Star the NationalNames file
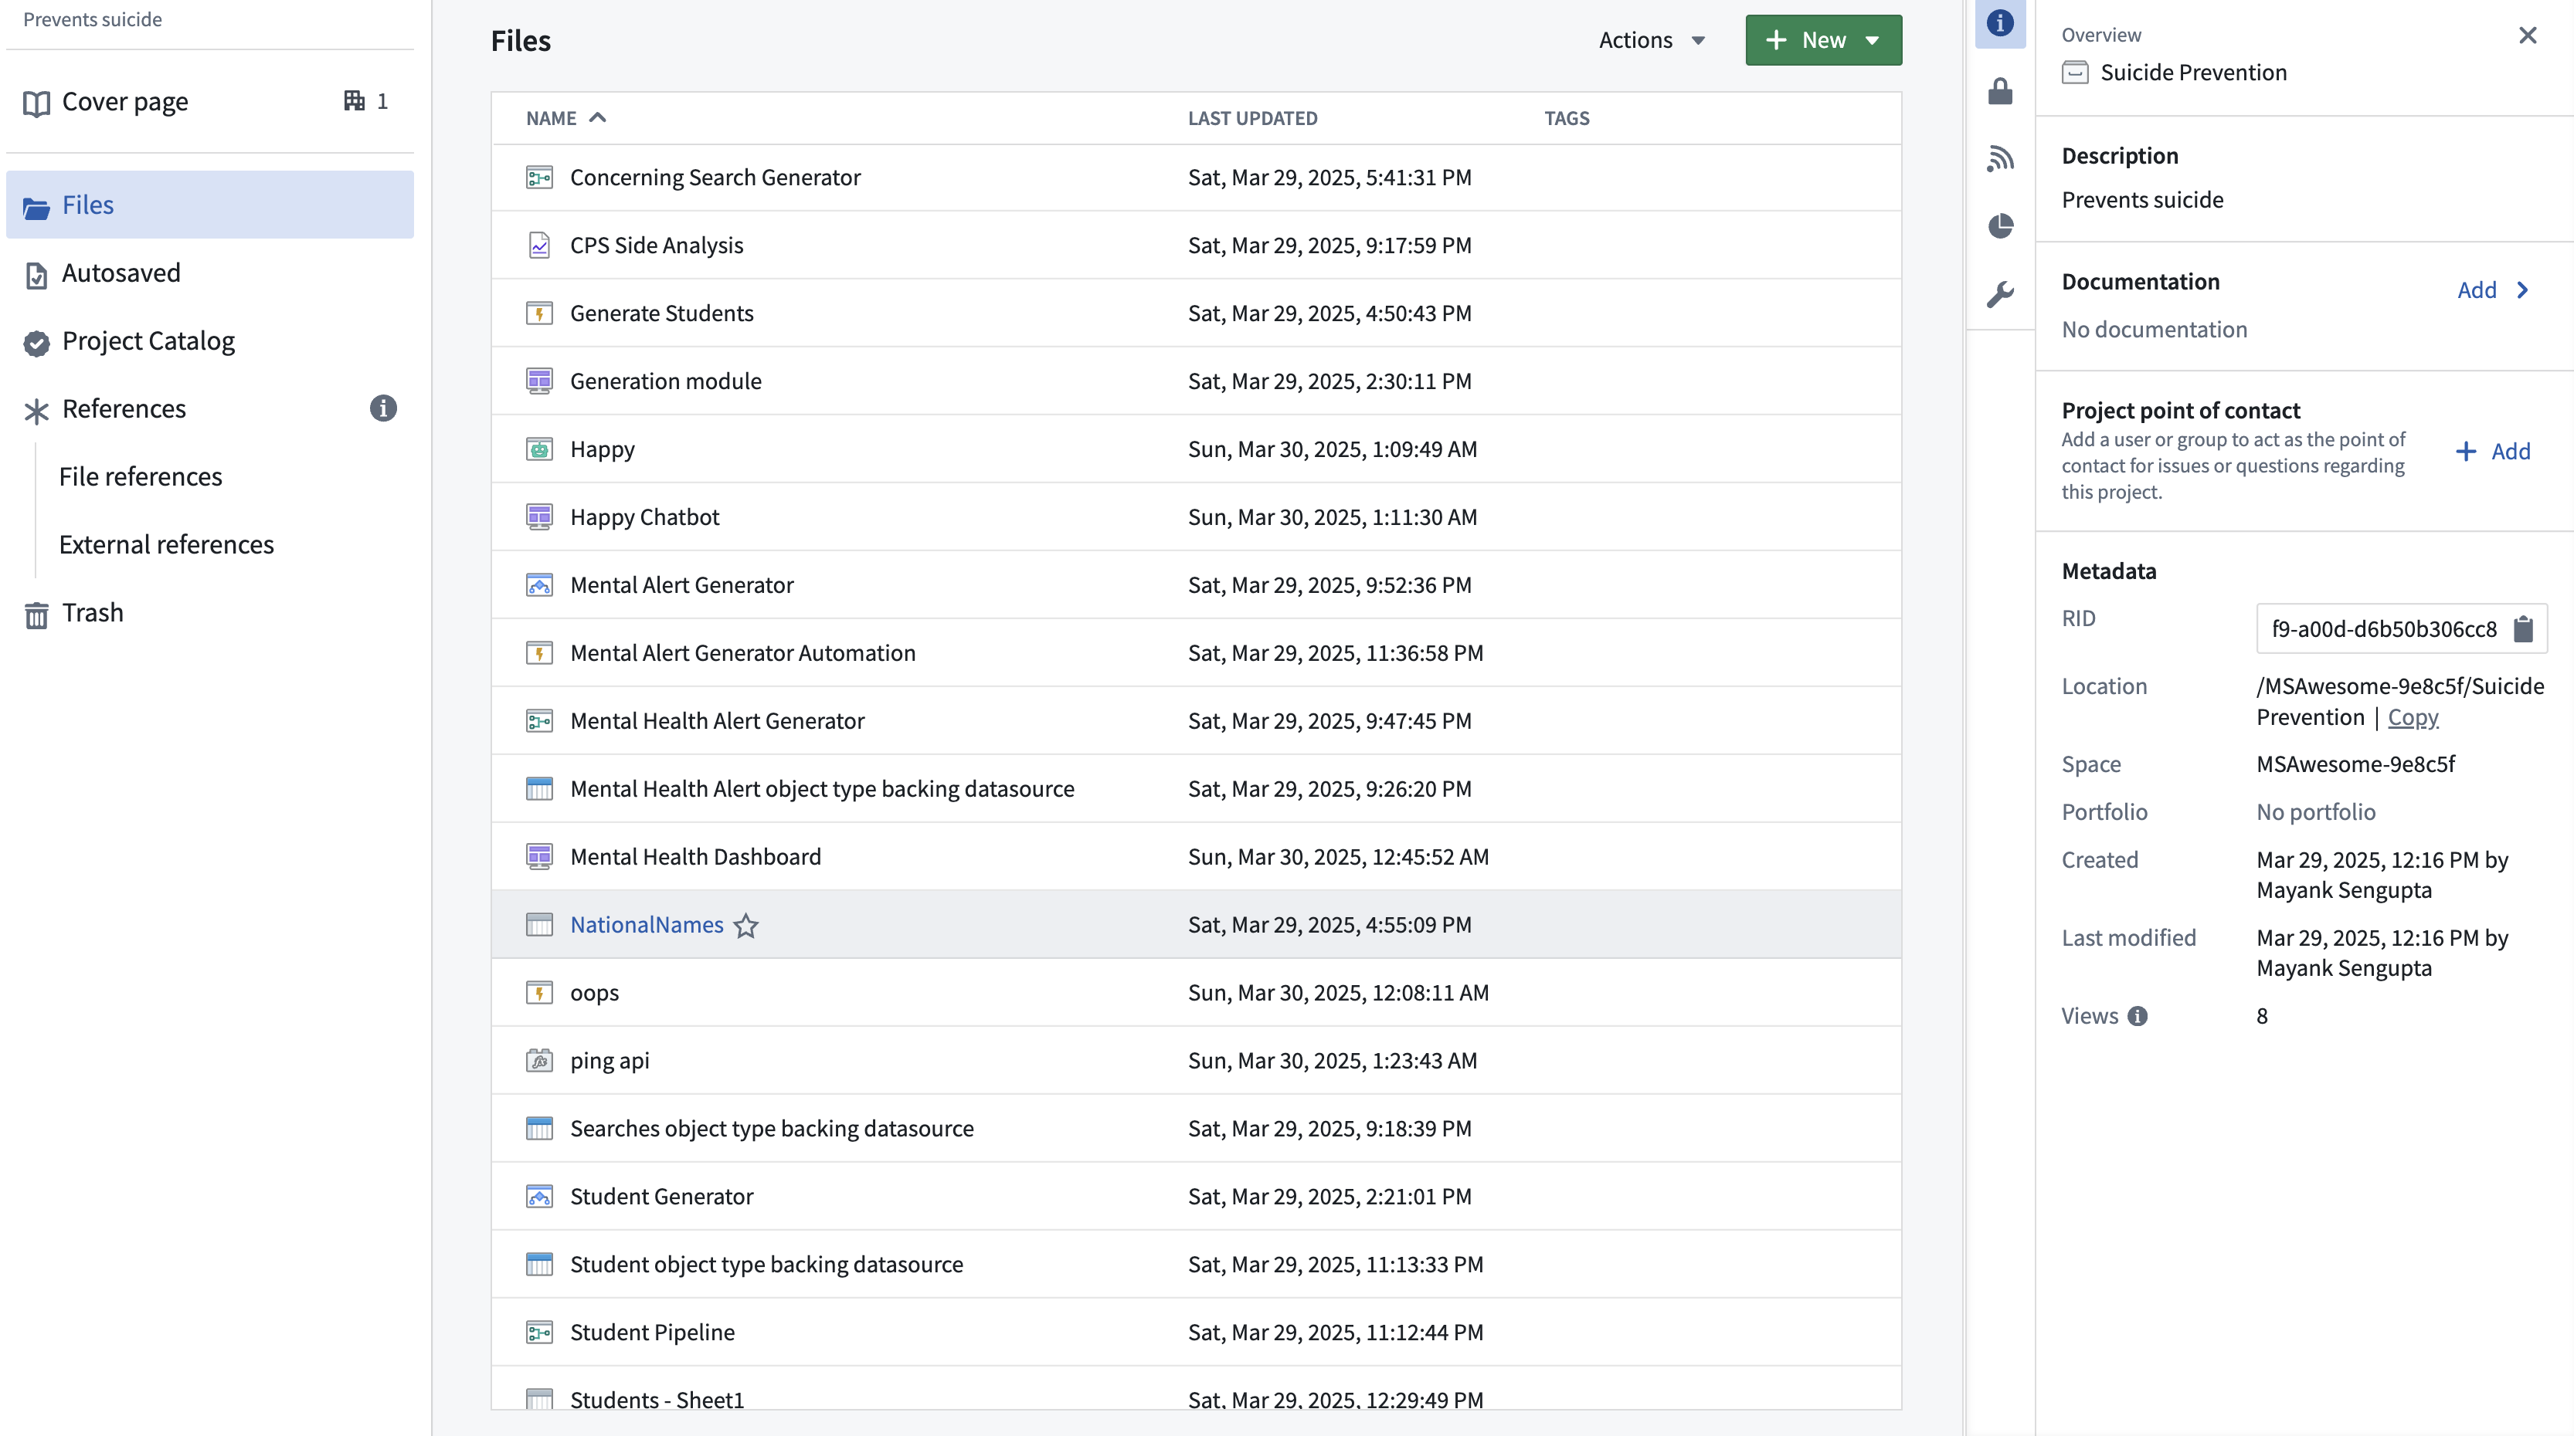 [x=745, y=926]
